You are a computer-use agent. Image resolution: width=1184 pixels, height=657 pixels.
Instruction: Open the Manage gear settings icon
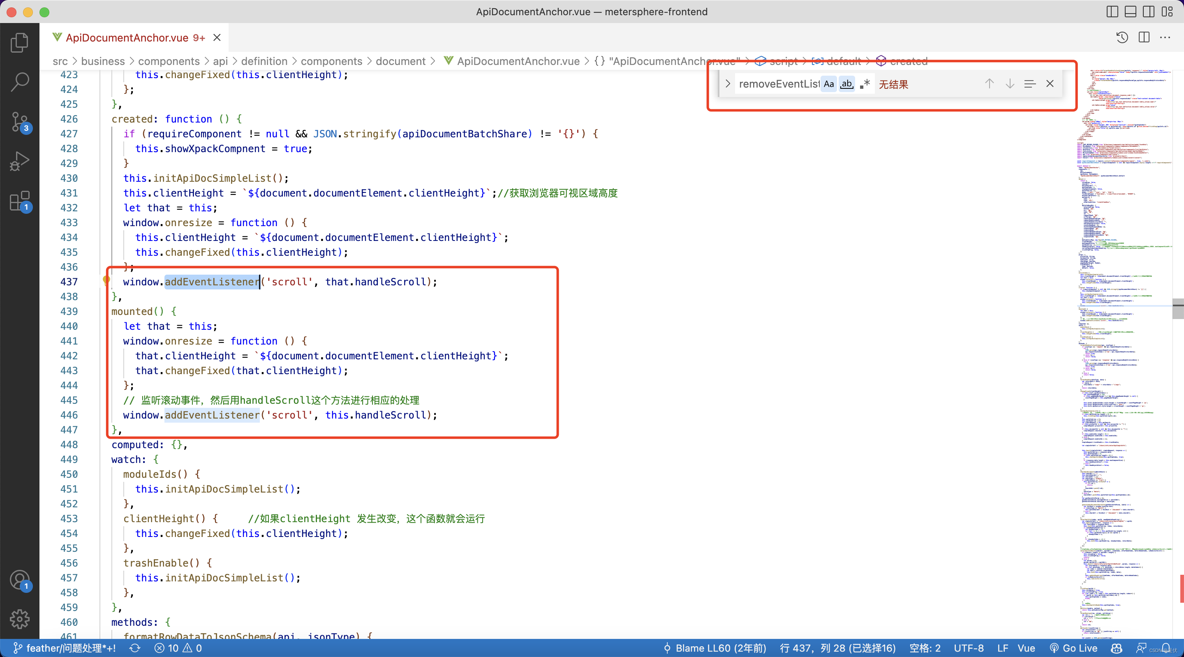coord(19,619)
